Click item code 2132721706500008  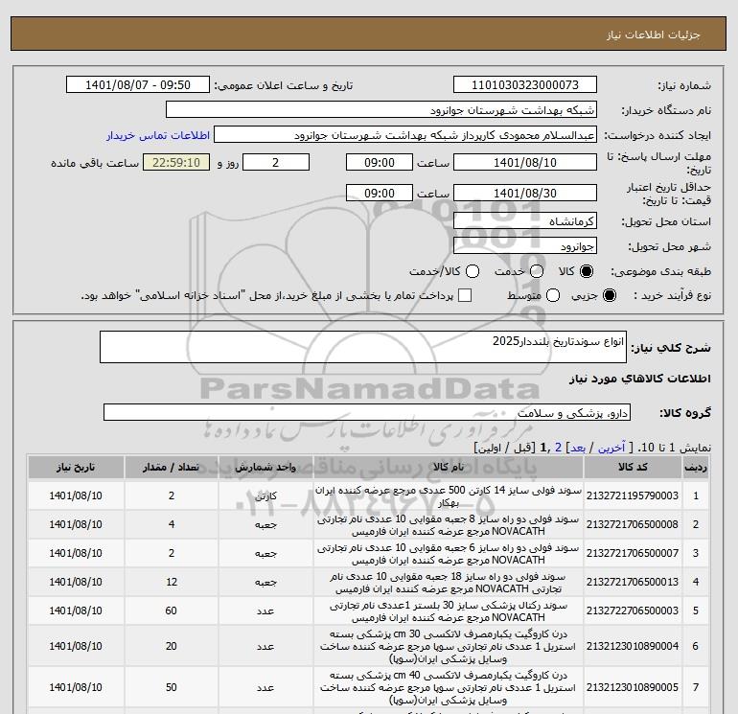click(x=633, y=525)
